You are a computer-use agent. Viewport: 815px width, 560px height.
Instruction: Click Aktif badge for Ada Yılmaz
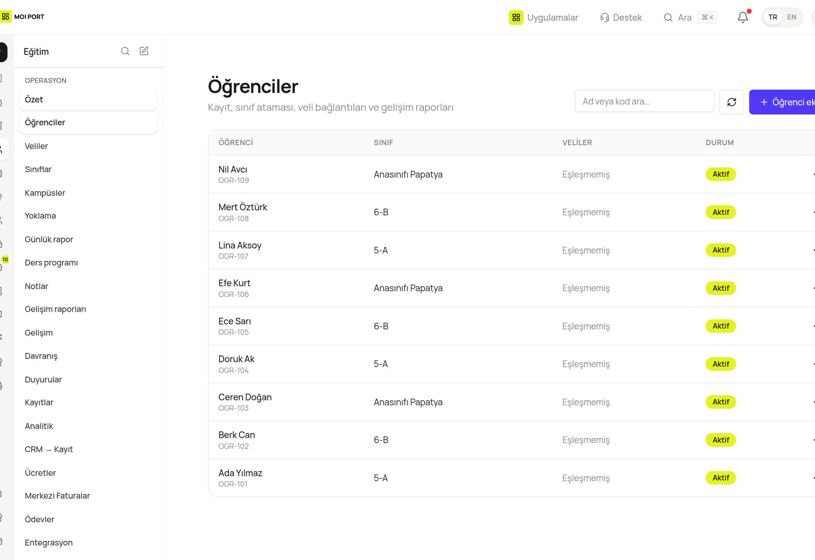point(721,478)
